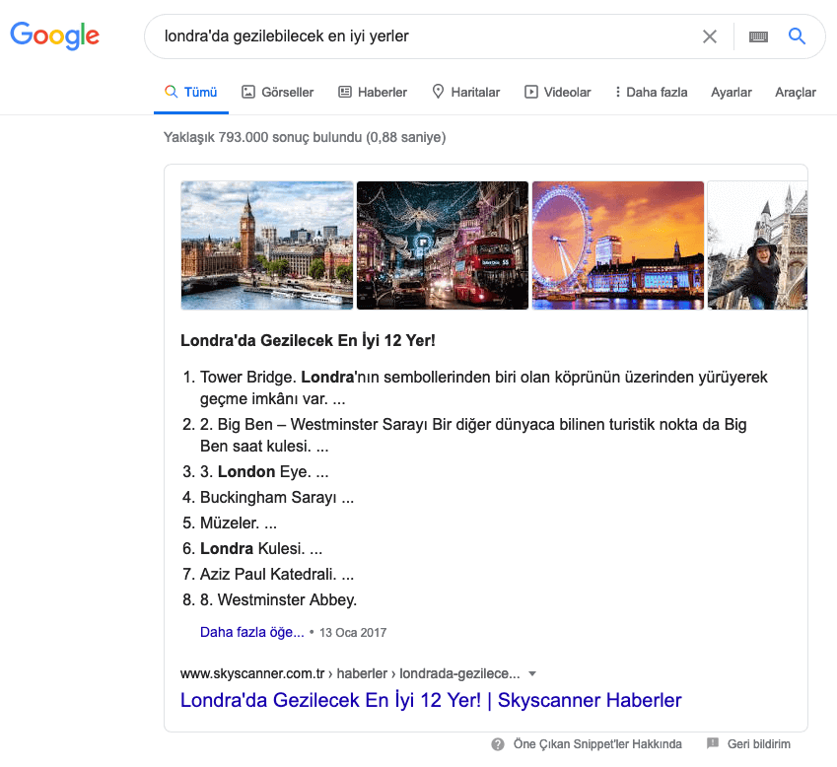Click the blue magnifier search button
Image resolution: width=837 pixels, height=767 pixels.
tap(797, 35)
